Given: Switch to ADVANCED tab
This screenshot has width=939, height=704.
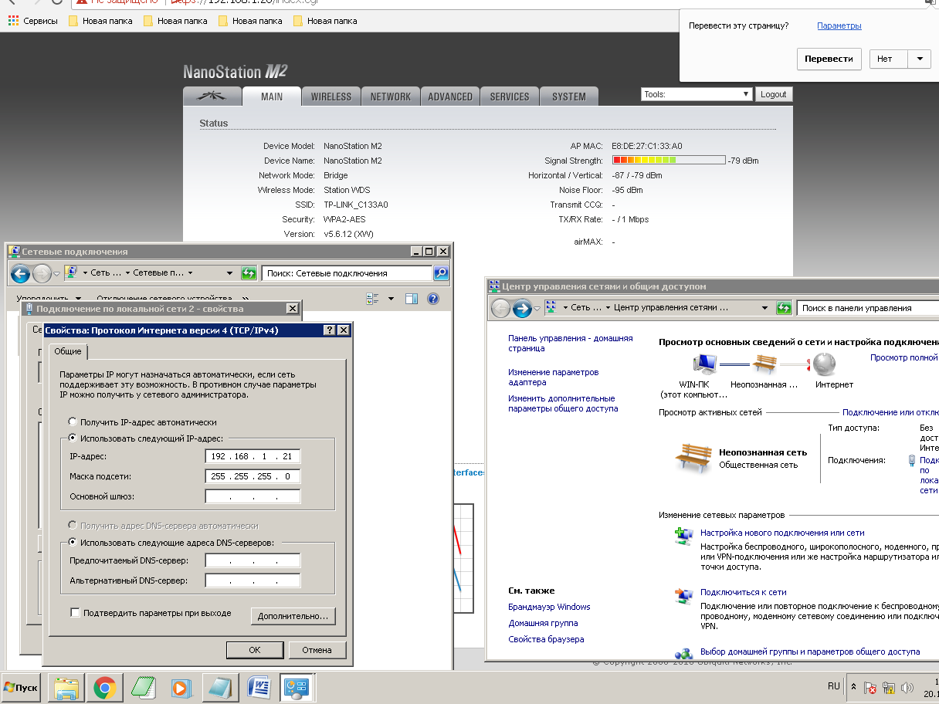Looking at the screenshot, I should pyautogui.click(x=450, y=96).
